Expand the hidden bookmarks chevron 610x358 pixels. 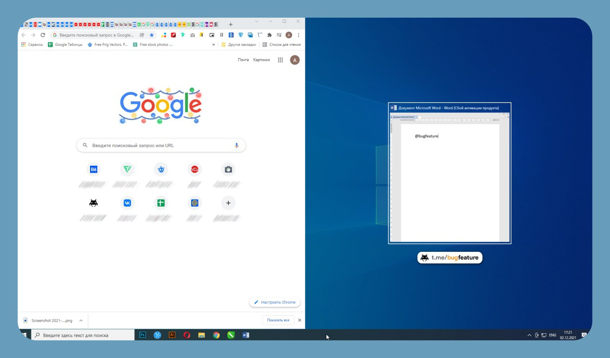point(213,45)
